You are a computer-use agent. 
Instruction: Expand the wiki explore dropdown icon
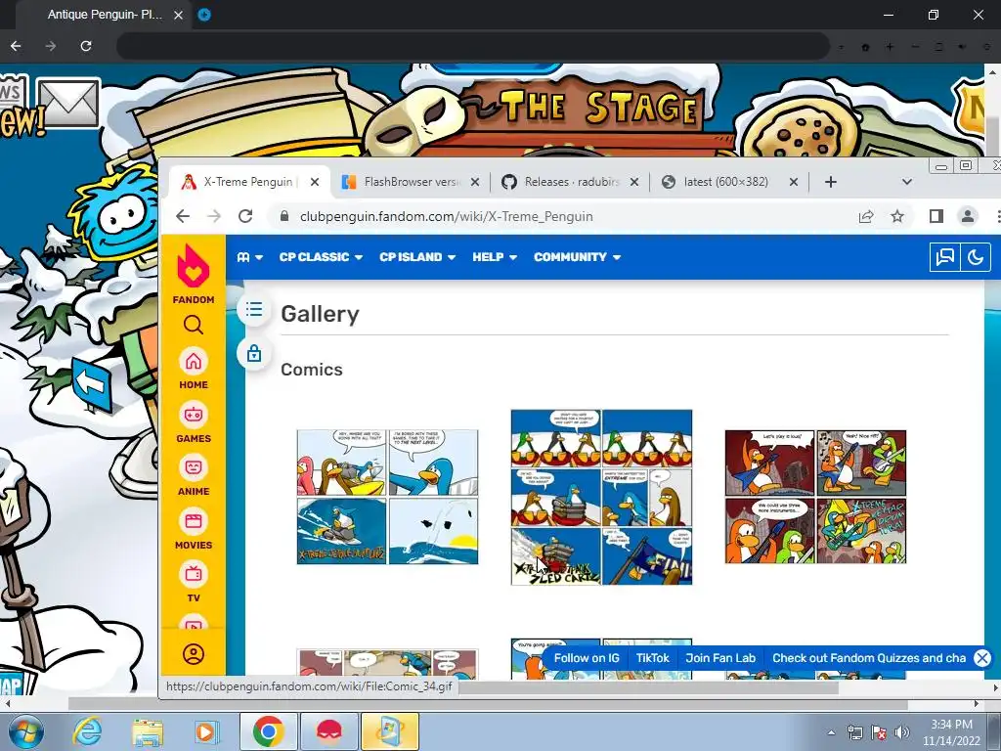point(249,257)
